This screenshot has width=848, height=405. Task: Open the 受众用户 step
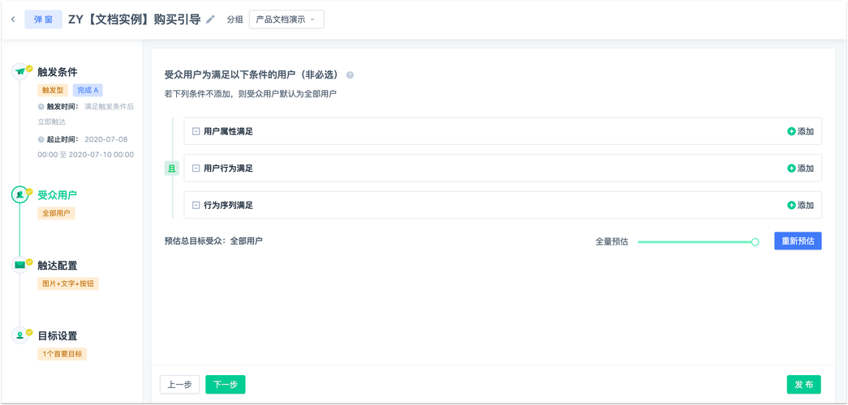58,195
